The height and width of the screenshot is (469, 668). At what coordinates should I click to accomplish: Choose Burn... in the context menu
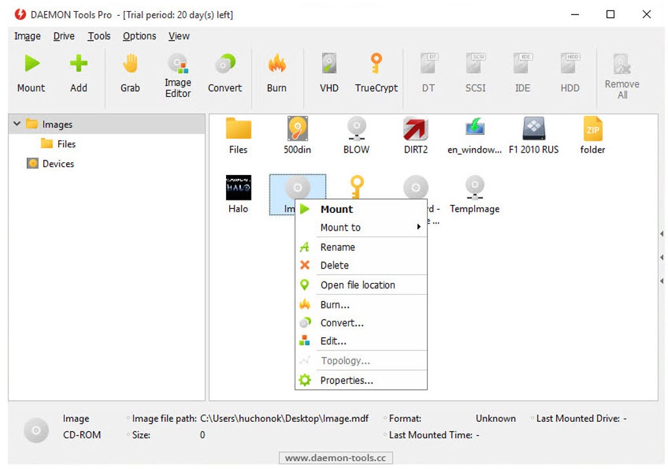tap(361, 305)
